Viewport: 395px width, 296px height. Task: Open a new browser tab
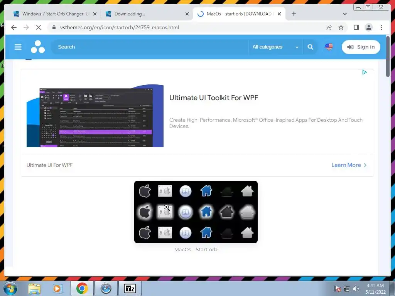click(x=294, y=14)
